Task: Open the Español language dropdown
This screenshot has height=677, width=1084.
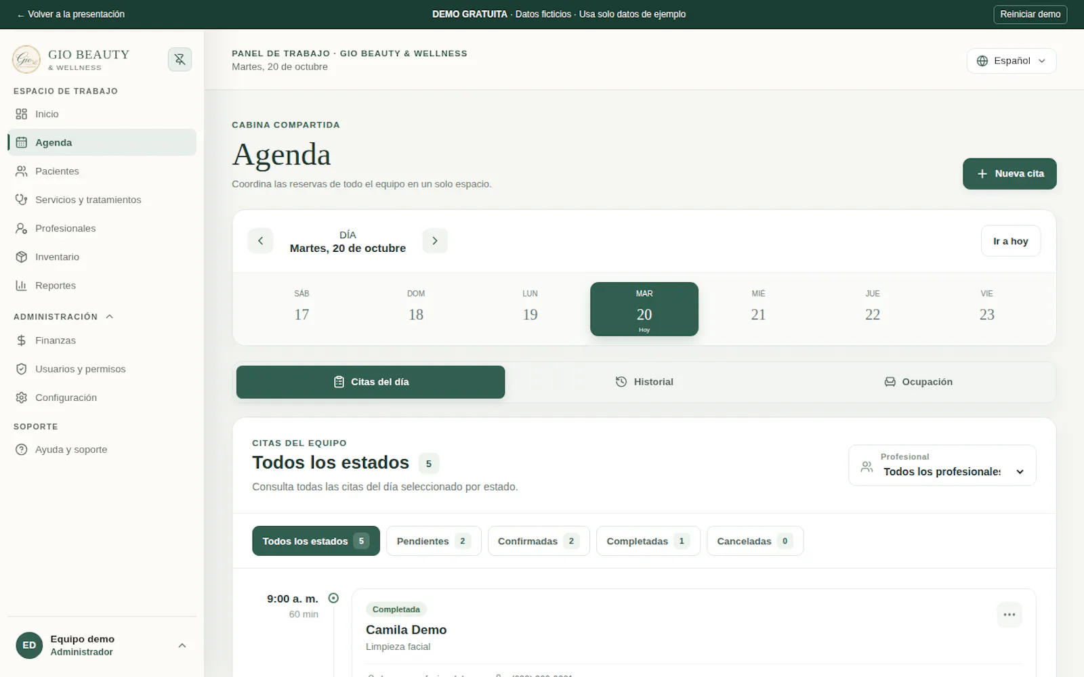Action: point(1011,61)
